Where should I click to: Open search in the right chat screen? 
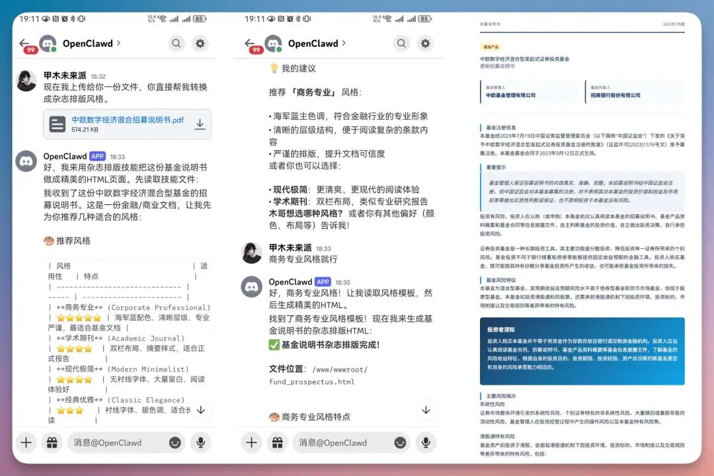point(401,42)
